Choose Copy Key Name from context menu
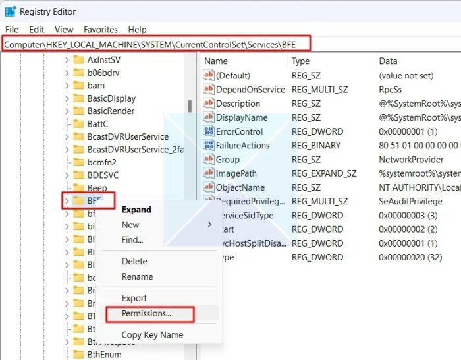 [x=152, y=335]
